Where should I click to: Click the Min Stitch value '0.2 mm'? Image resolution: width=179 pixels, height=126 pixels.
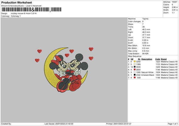[146, 48]
